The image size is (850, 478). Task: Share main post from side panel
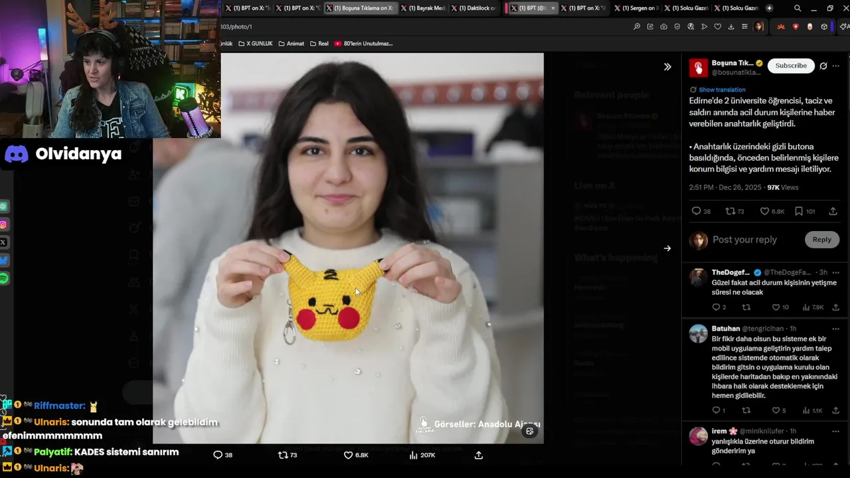click(x=833, y=211)
